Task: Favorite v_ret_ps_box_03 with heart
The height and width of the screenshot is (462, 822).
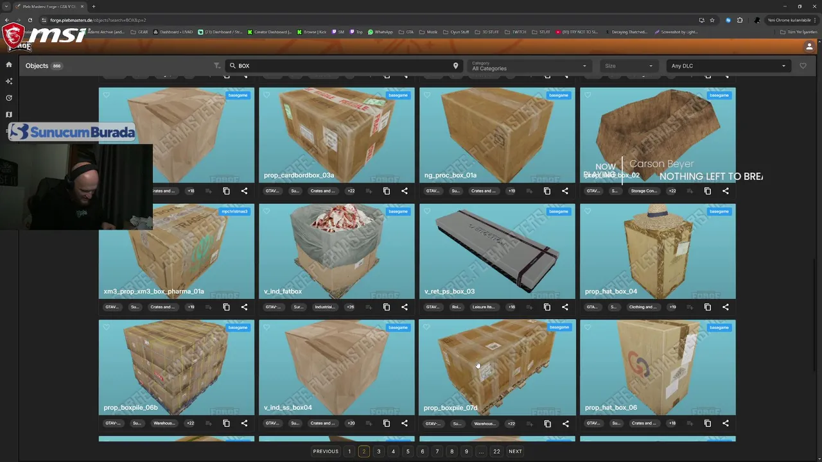Action: (x=427, y=211)
